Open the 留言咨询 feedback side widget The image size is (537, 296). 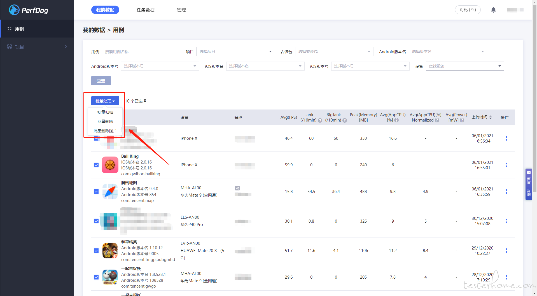(529, 184)
